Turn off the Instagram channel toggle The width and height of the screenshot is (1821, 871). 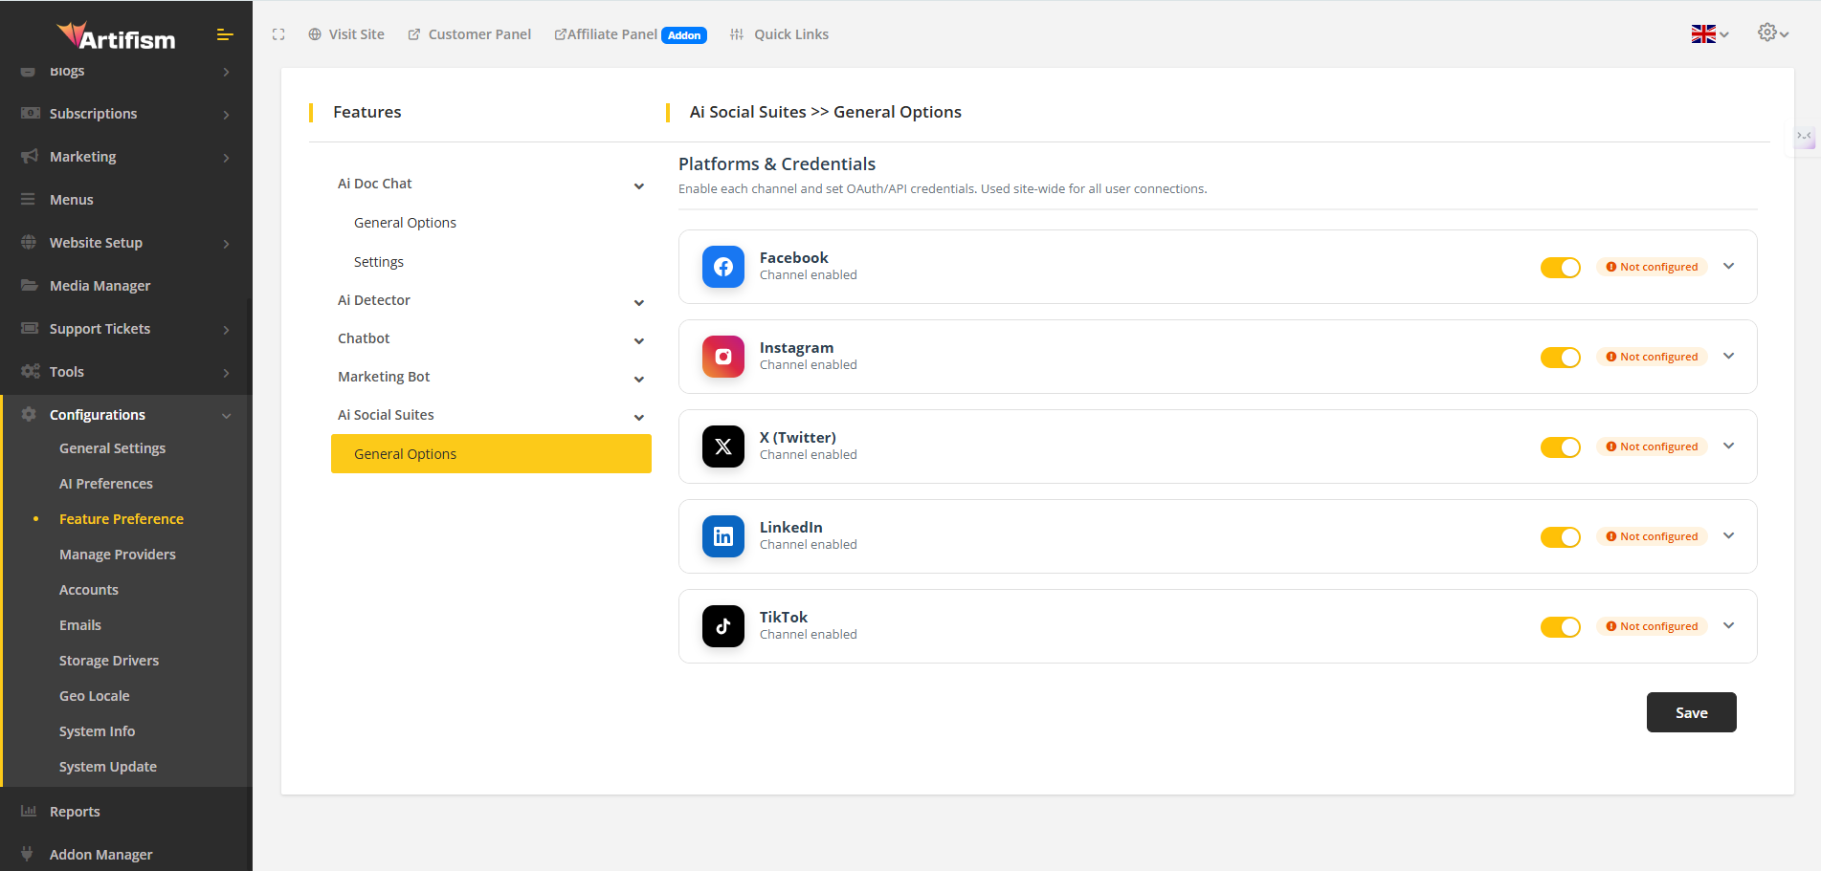coord(1560,358)
